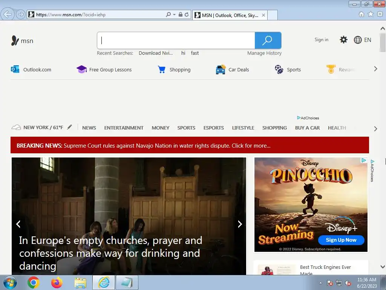Open the IE Favorites star
386x290 pixels.
coord(371,14)
